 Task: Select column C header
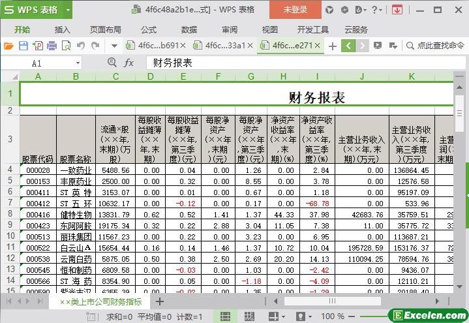click(x=115, y=76)
